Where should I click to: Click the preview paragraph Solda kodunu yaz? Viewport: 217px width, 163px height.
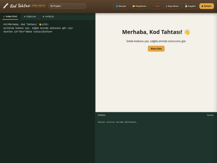pyautogui.click(x=156, y=41)
